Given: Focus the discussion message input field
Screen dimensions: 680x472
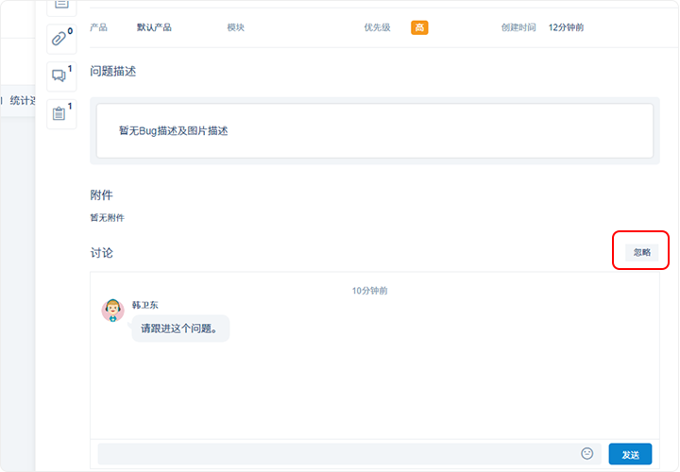Looking at the screenshot, I should (349, 454).
